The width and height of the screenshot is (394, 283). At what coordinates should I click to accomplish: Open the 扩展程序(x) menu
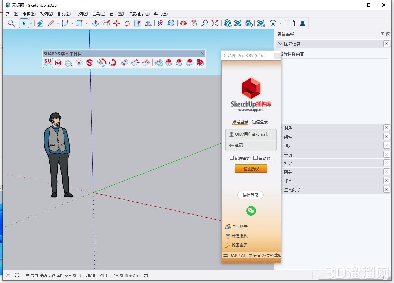pos(139,14)
